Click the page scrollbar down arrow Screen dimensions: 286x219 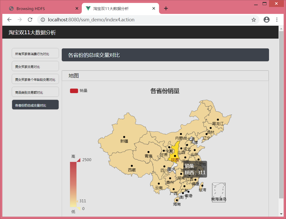(281, 214)
